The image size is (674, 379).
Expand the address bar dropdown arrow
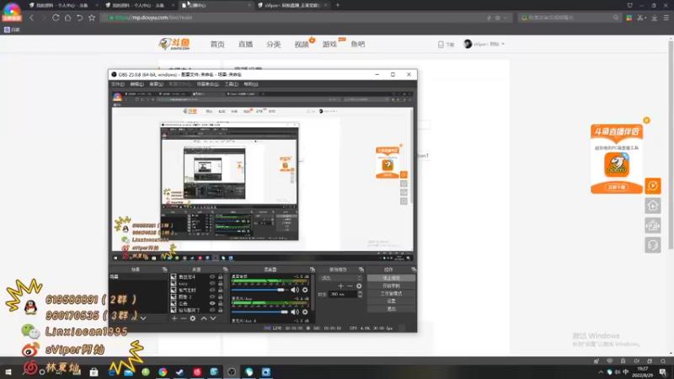click(505, 18)
